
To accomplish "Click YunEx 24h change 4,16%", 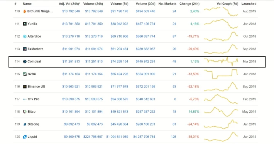I will (x=195, y=24).
